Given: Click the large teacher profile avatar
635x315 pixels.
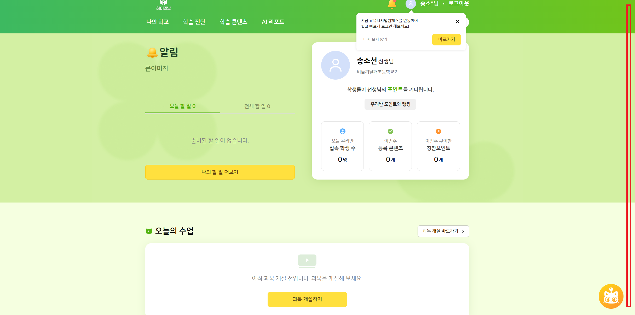Looking at the screenshot, I should [335, 65].
